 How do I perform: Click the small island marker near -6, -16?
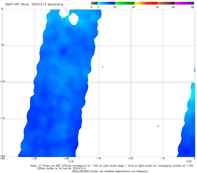click(x=158, y=126)
